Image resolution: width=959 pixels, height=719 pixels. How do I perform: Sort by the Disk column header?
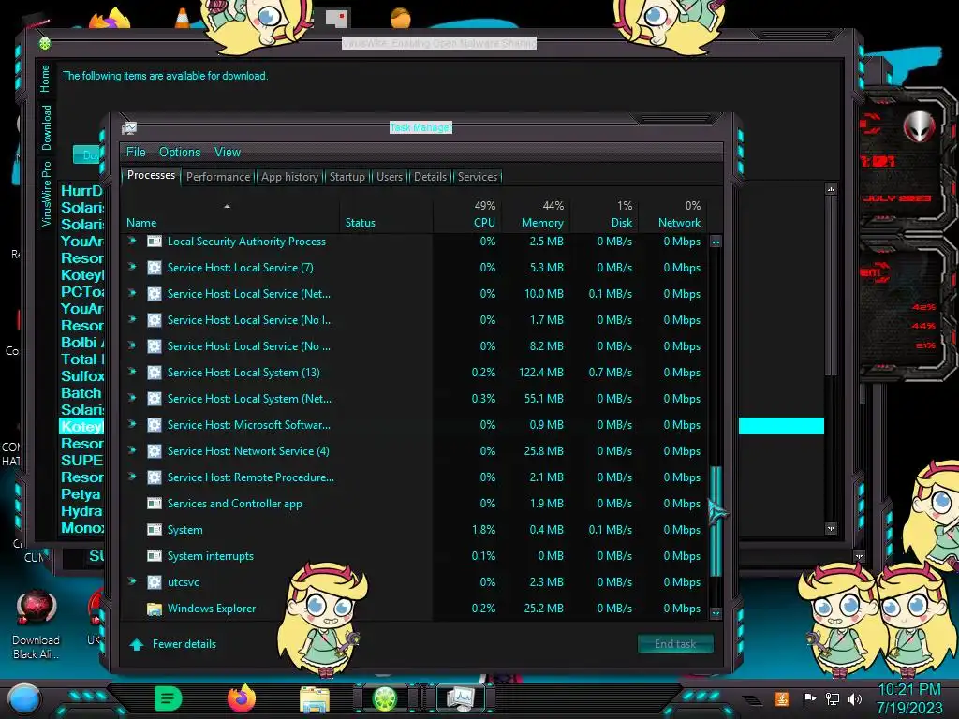622,223
